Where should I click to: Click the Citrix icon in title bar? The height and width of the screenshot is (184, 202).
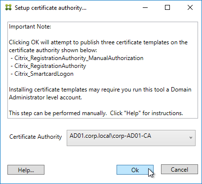point(8,7)
